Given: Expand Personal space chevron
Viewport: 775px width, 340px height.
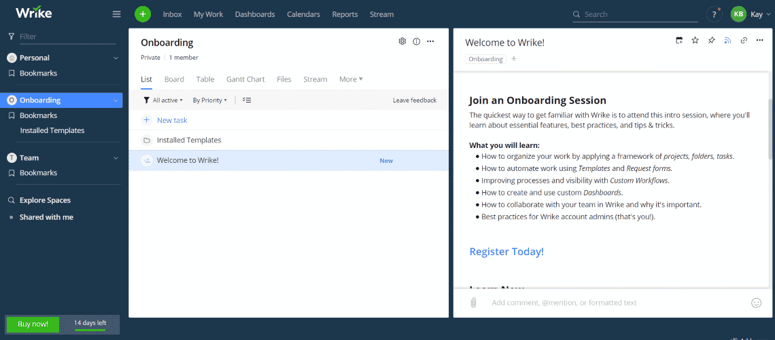Looking at the screenshot, I should pos(116,58).
